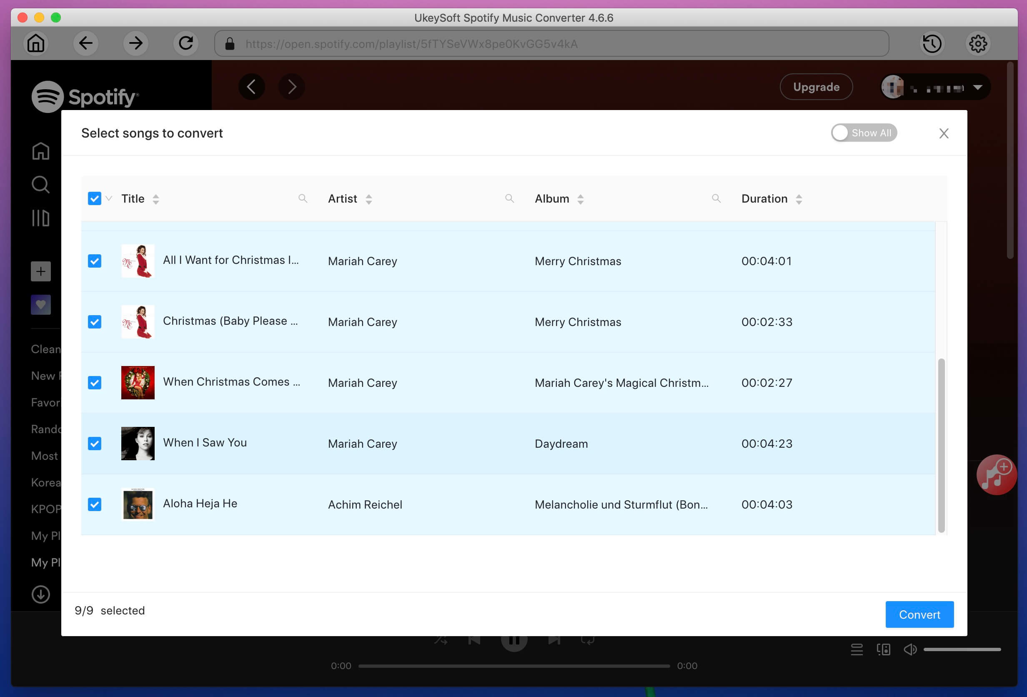Open the queue icon in player bar
This screenshot has height=697, width=1027.
(x=857, y=649)
